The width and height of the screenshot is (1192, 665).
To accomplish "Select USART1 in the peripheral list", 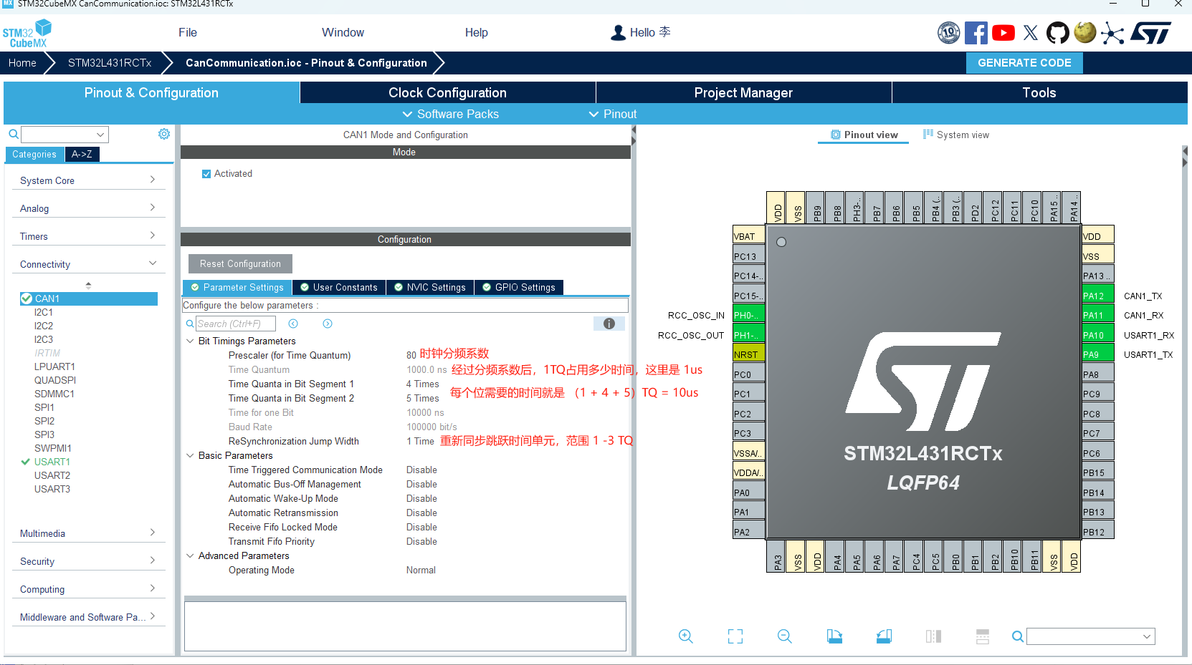I will [52, 462].
